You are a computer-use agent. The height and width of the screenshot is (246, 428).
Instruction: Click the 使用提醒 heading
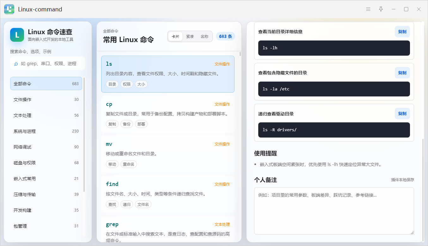point(266,153)
